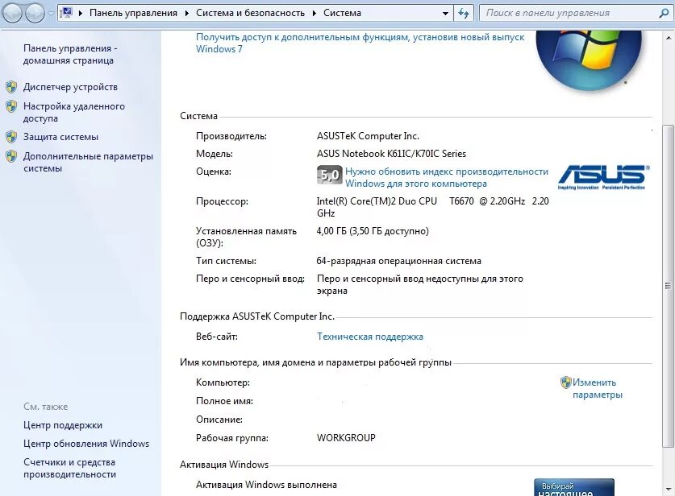The height and width of the screenshot is (496, 675).
Task: Click the Forward navigation arrow button
Action: [x=35, y=14]
